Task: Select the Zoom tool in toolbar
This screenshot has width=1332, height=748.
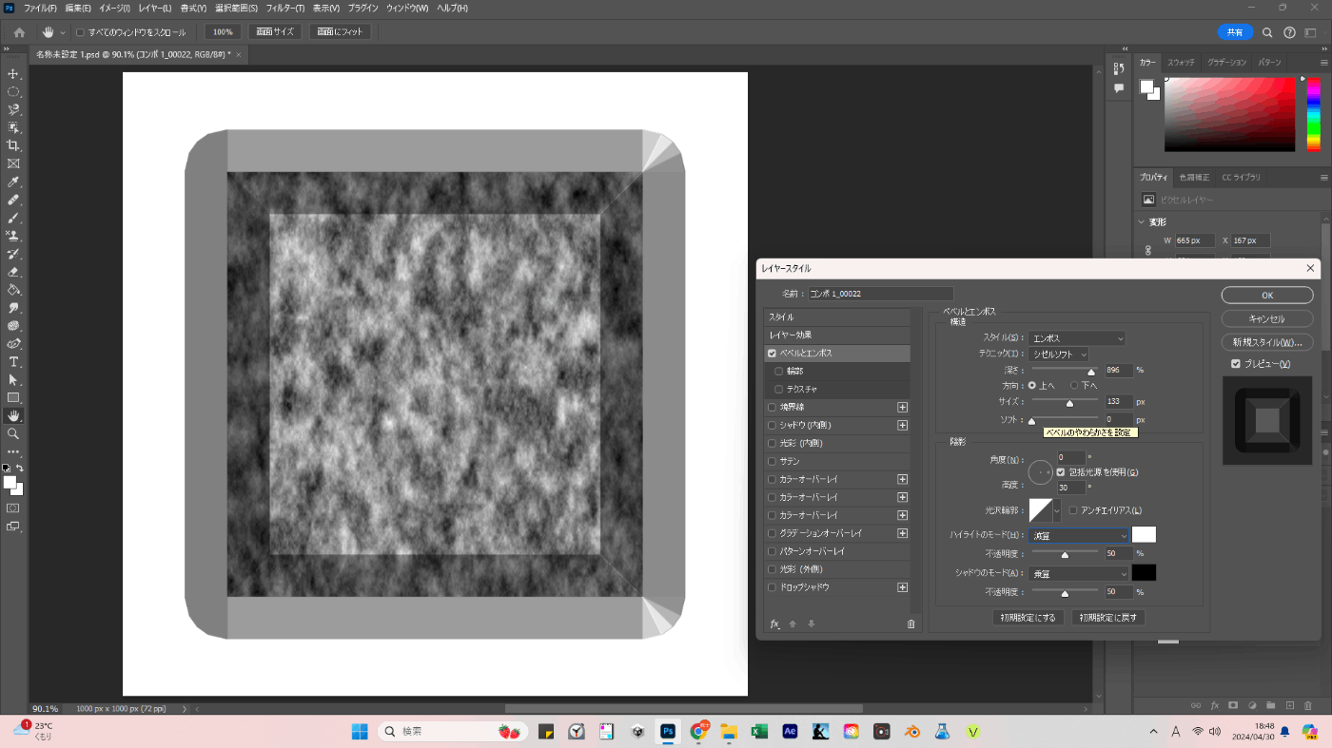Action: click(x=13, y=433)
